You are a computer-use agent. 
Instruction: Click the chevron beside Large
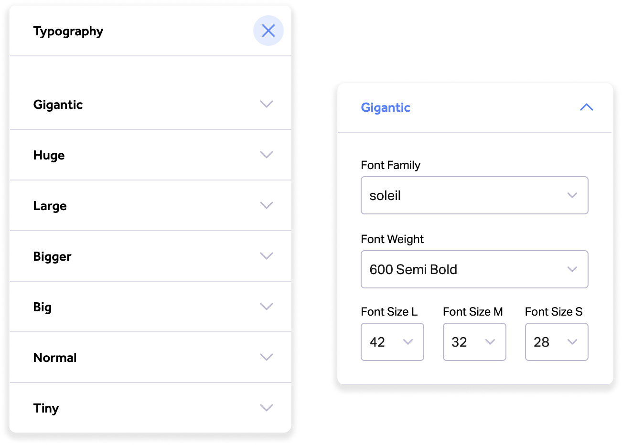(266, 205)
